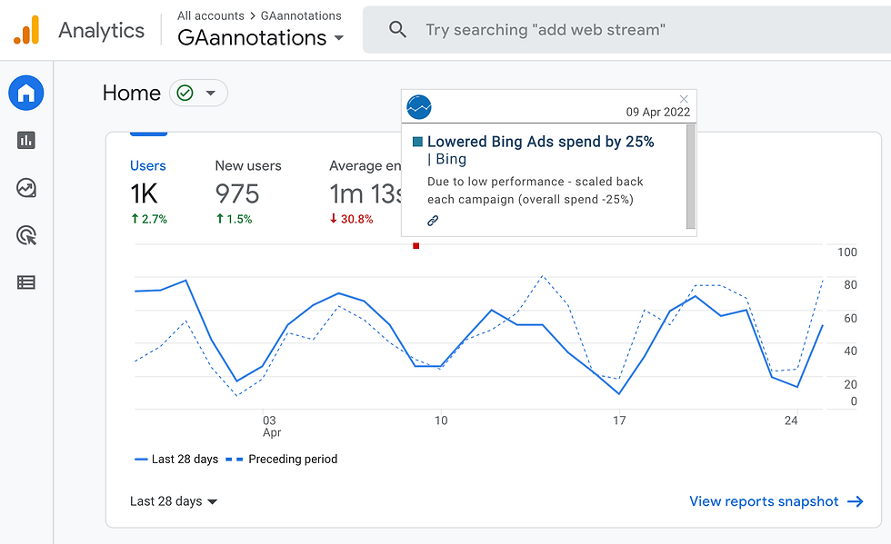The image size is (891, 544).
Task: Select the New users metric tab
Action: pyautogui.click(x=248, y=192)
